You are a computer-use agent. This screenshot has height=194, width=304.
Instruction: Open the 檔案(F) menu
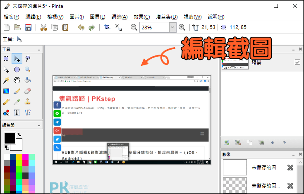pyautogui.click(x=12, y=17)
